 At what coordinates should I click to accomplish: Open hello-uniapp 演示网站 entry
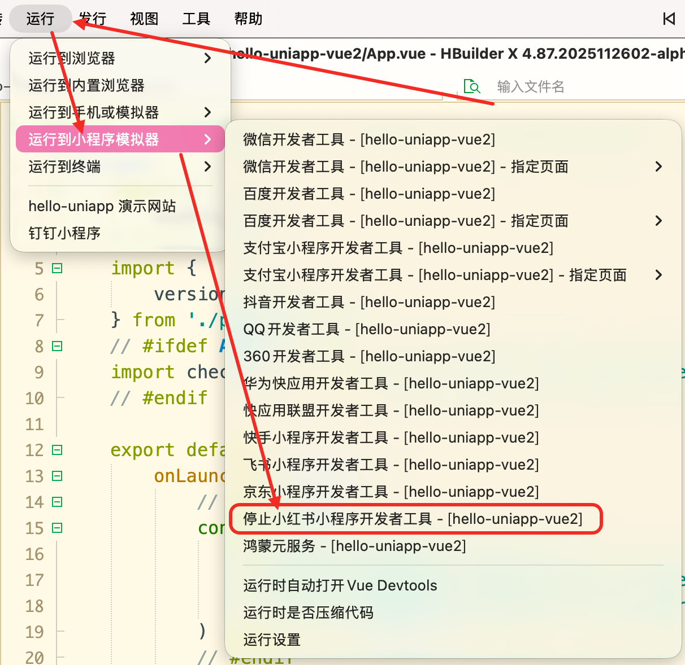(102, 206)
